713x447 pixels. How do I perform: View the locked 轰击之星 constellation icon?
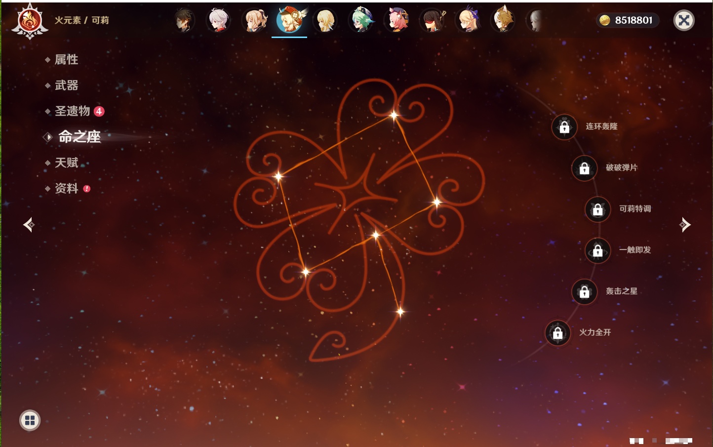point(584,291)
